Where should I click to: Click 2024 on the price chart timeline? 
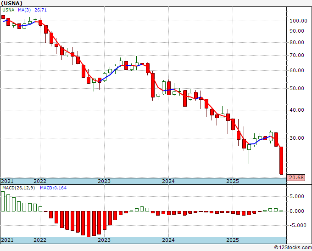[x=168, y=181]
